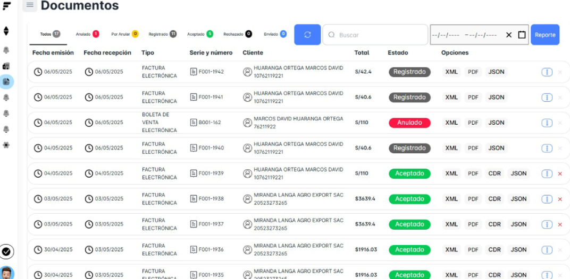Click the blue refresh button
This screenshot has height=279, width=570.
(x=307, y=35)
